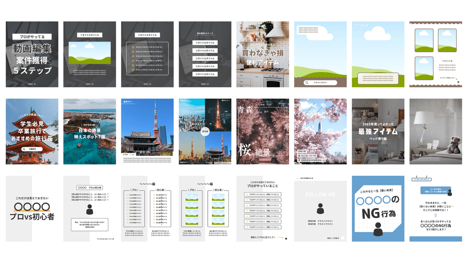Viewport: 468px width, 263px height.
Task: Click the round 東京都 badge in Tokyo collage
Action: [205, 132]
